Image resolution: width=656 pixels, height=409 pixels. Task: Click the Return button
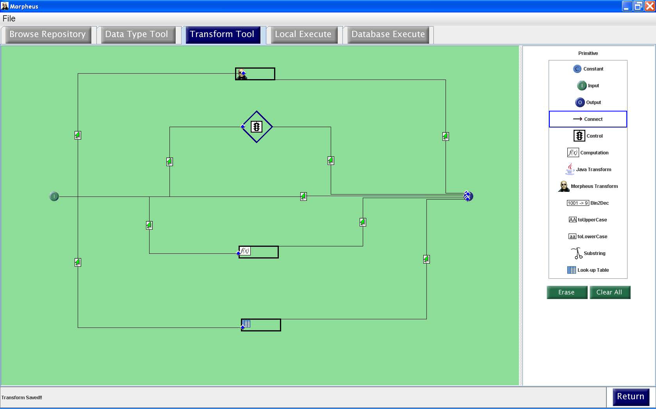631,397
